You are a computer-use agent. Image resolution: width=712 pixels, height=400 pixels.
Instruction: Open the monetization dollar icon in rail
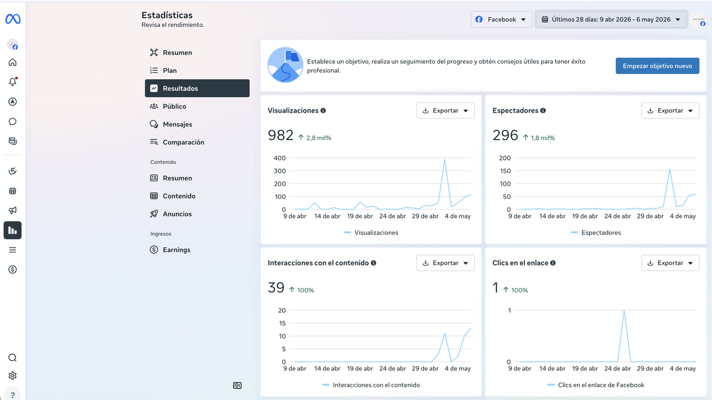tap(12, 270)
